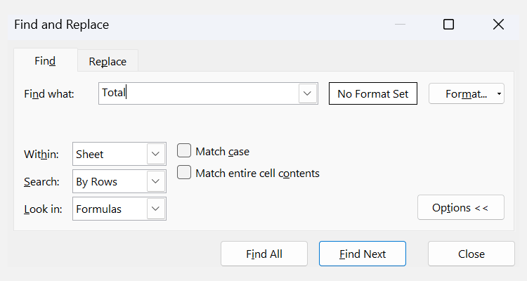Collapse options with Options << button
The image size is (527, 281).
460,207
